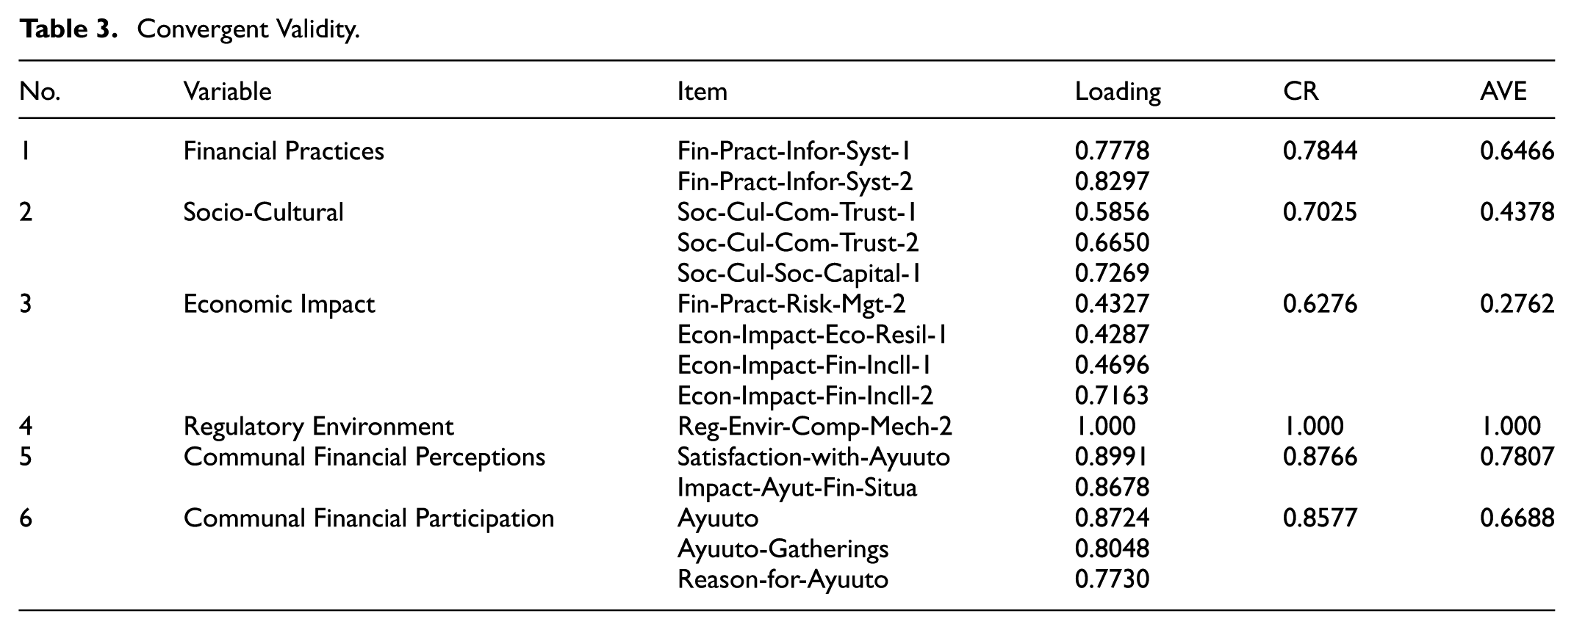Image resolution: width=1574 pixels, height=630 pixels.
Task: Click the Table 3 caption title
Action: click(190, 29)
